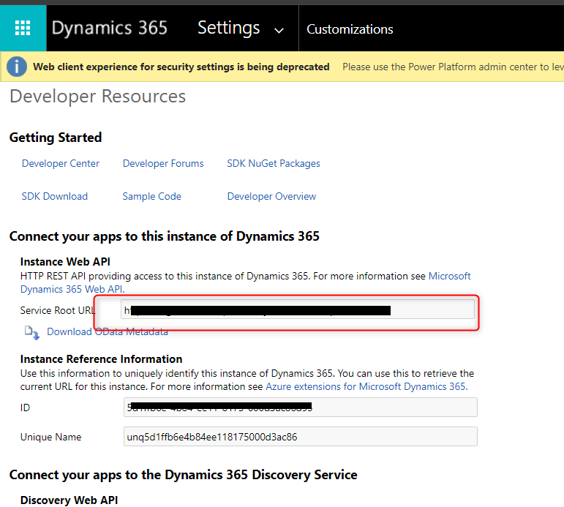Open the Developer Overview link

click(x=271, y=196)
